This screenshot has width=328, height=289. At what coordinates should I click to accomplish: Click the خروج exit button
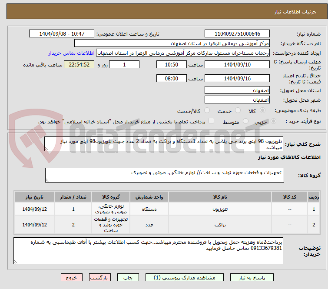point(72,278)
